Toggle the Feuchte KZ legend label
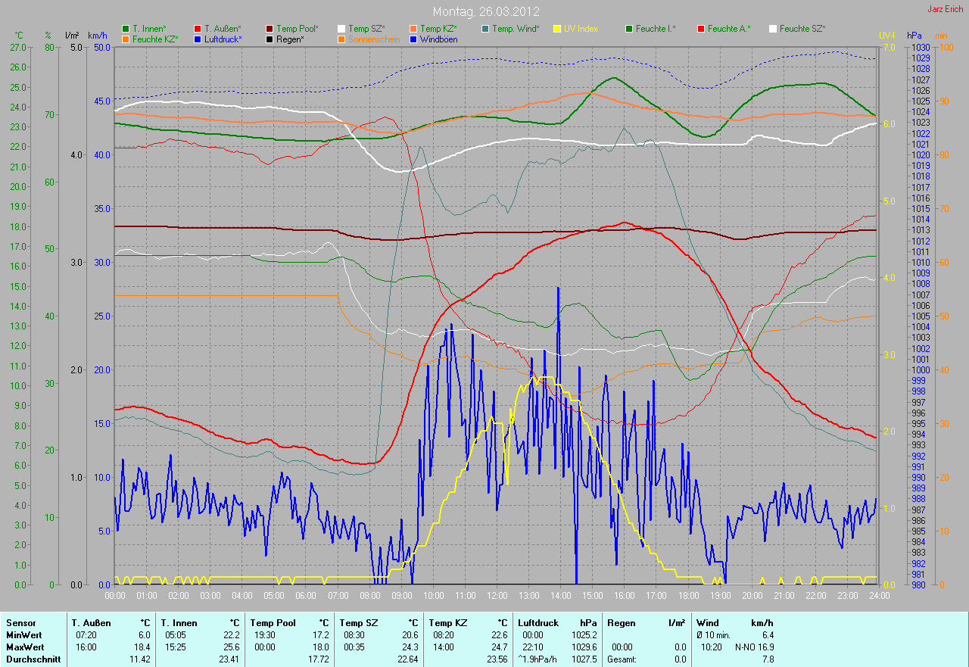The width and height of the screenshot is (969, 667). click(x=154, y=39)
